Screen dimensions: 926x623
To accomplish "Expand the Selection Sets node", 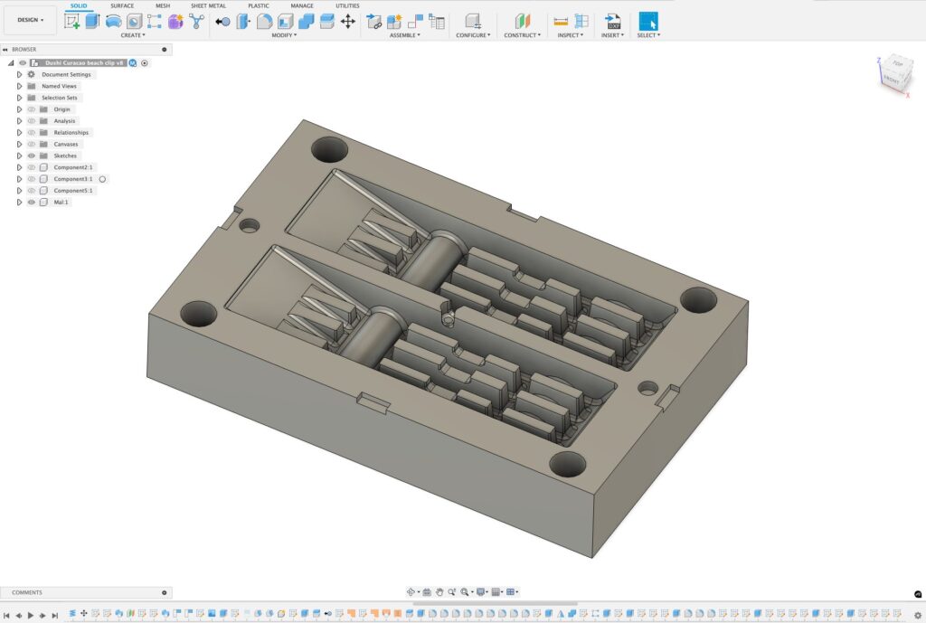I will coord(20,98).
